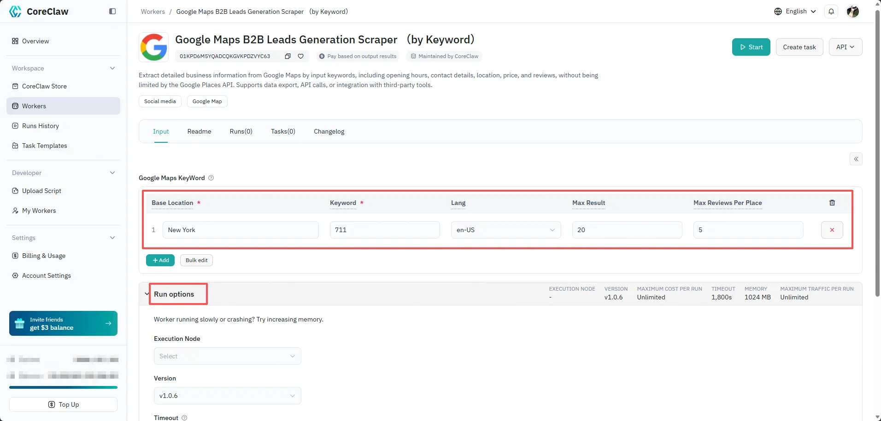881x421 pixels.
Task: Switch to the Tasks(0) tab
Action: pyautogui.click(x=283, y=131)
